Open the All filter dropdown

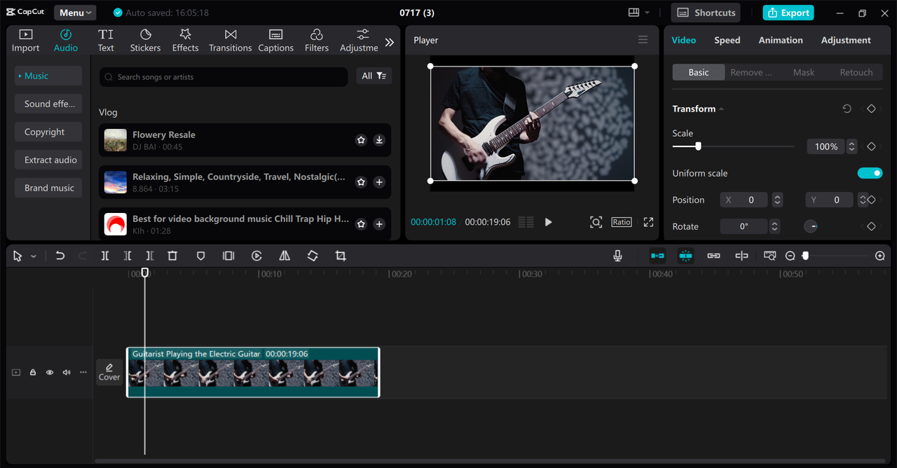click(x=374, y=76)
